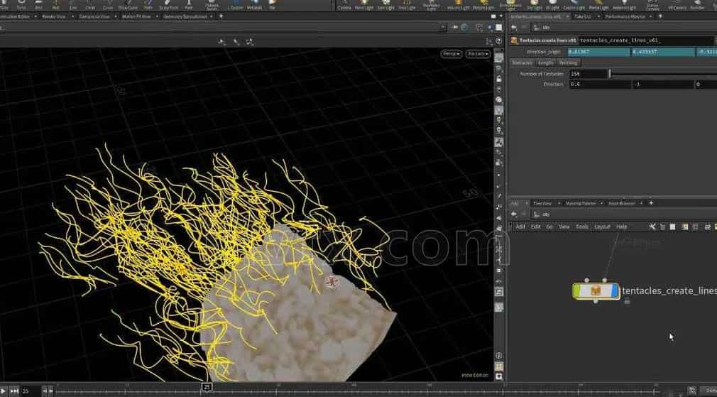This screenshot has width=717, height=397.
Task: Click the node name field tentacles_create_lines_v01_
Action: coord(646,40)
